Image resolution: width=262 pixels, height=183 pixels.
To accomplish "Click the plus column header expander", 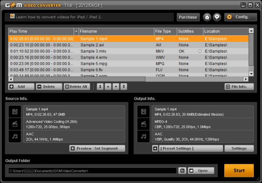I will coord(76,31).
